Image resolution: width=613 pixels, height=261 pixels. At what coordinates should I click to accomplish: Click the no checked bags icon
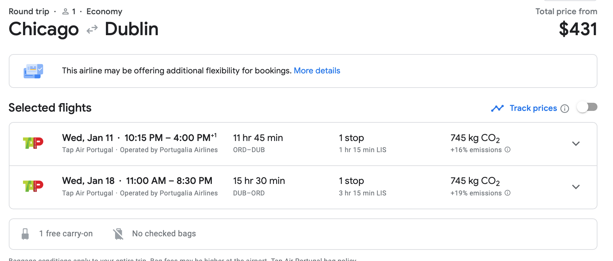(x=118, y=234)
